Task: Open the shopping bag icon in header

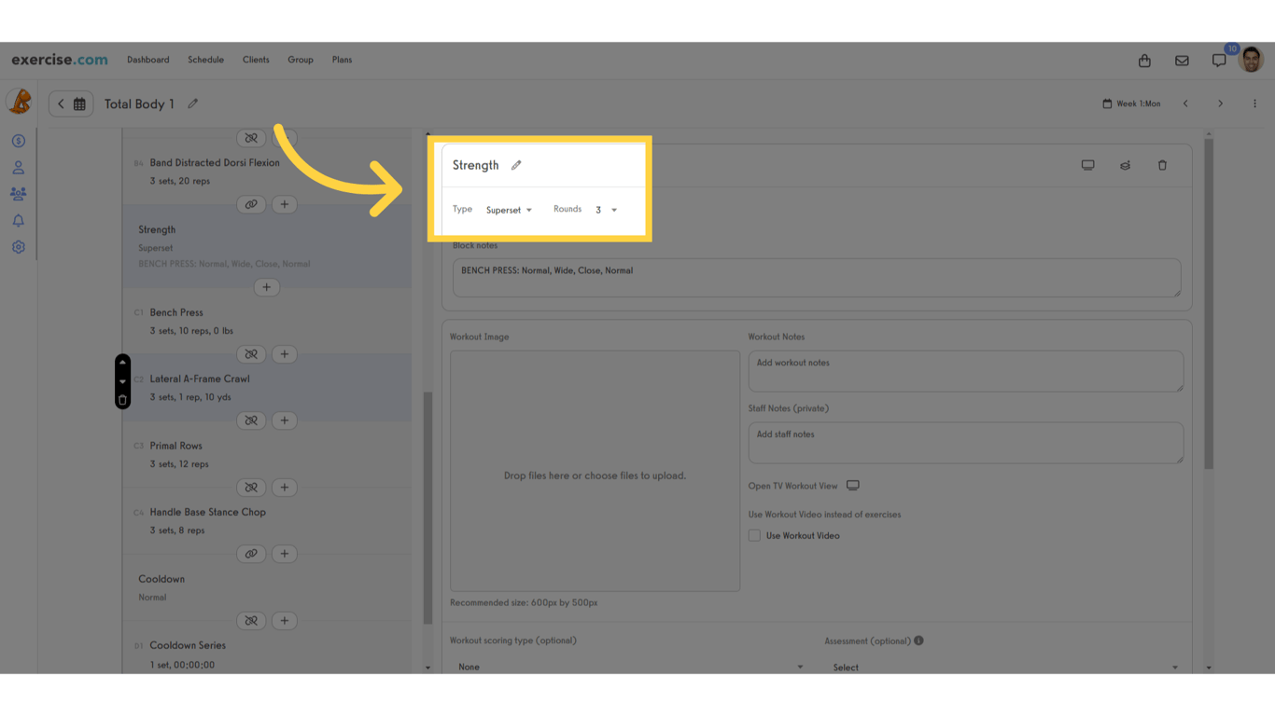Action: pyautogui.click(x=1144, y=61)
